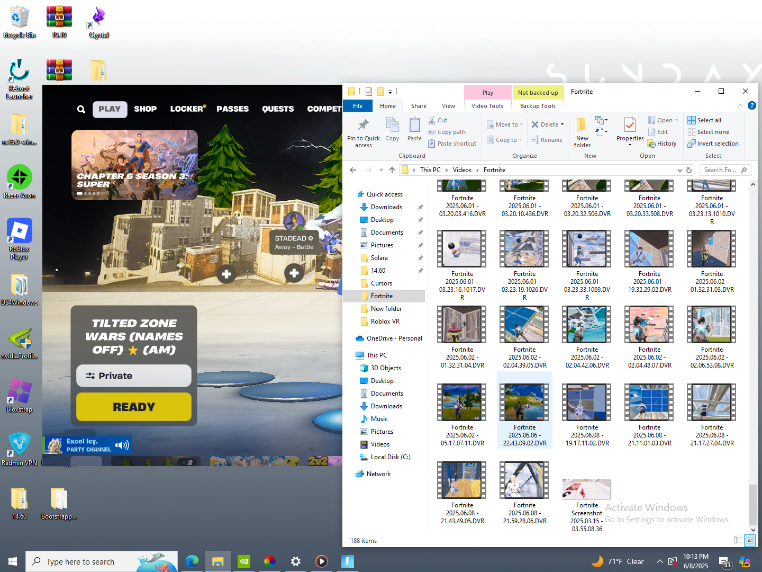The width and height of the screenshot is (762, 572).
Task: Open SHOP tab in Fortnite
Action: pos(145,109)
